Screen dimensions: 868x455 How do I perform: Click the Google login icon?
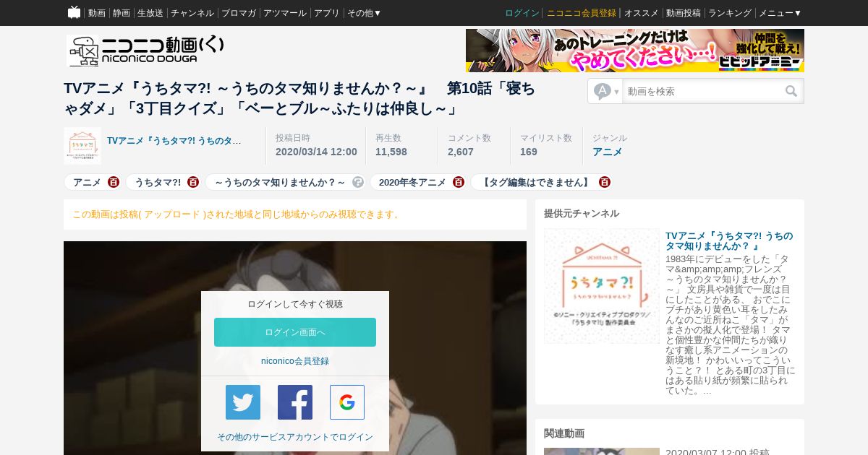[x=347, y=402]
